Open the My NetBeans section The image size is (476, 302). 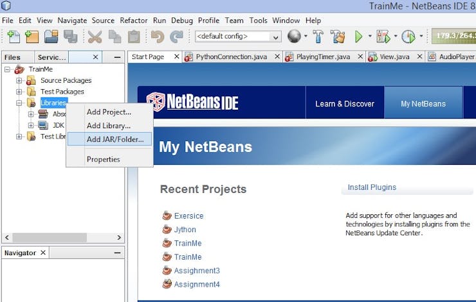pos(423,104)
